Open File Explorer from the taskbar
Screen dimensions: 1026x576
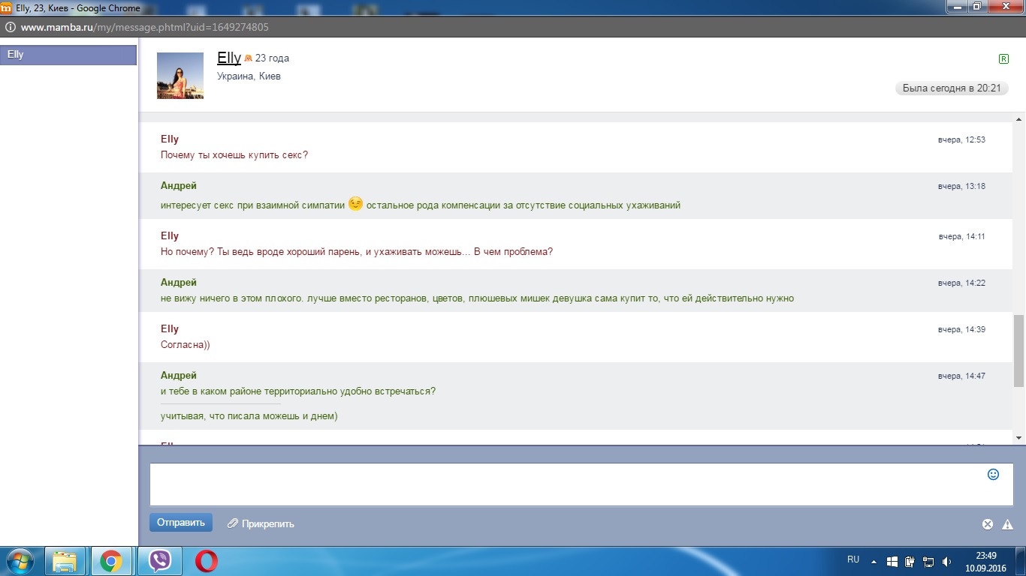click(65, 561)
